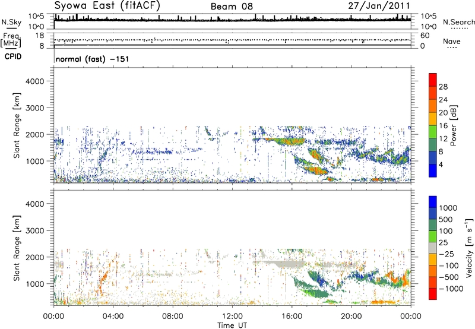This screenshot has height=329, width=475.
Task: Click the 'Velocity [m s⁻¹]' color bar title
Action: [x=469, y=248]
